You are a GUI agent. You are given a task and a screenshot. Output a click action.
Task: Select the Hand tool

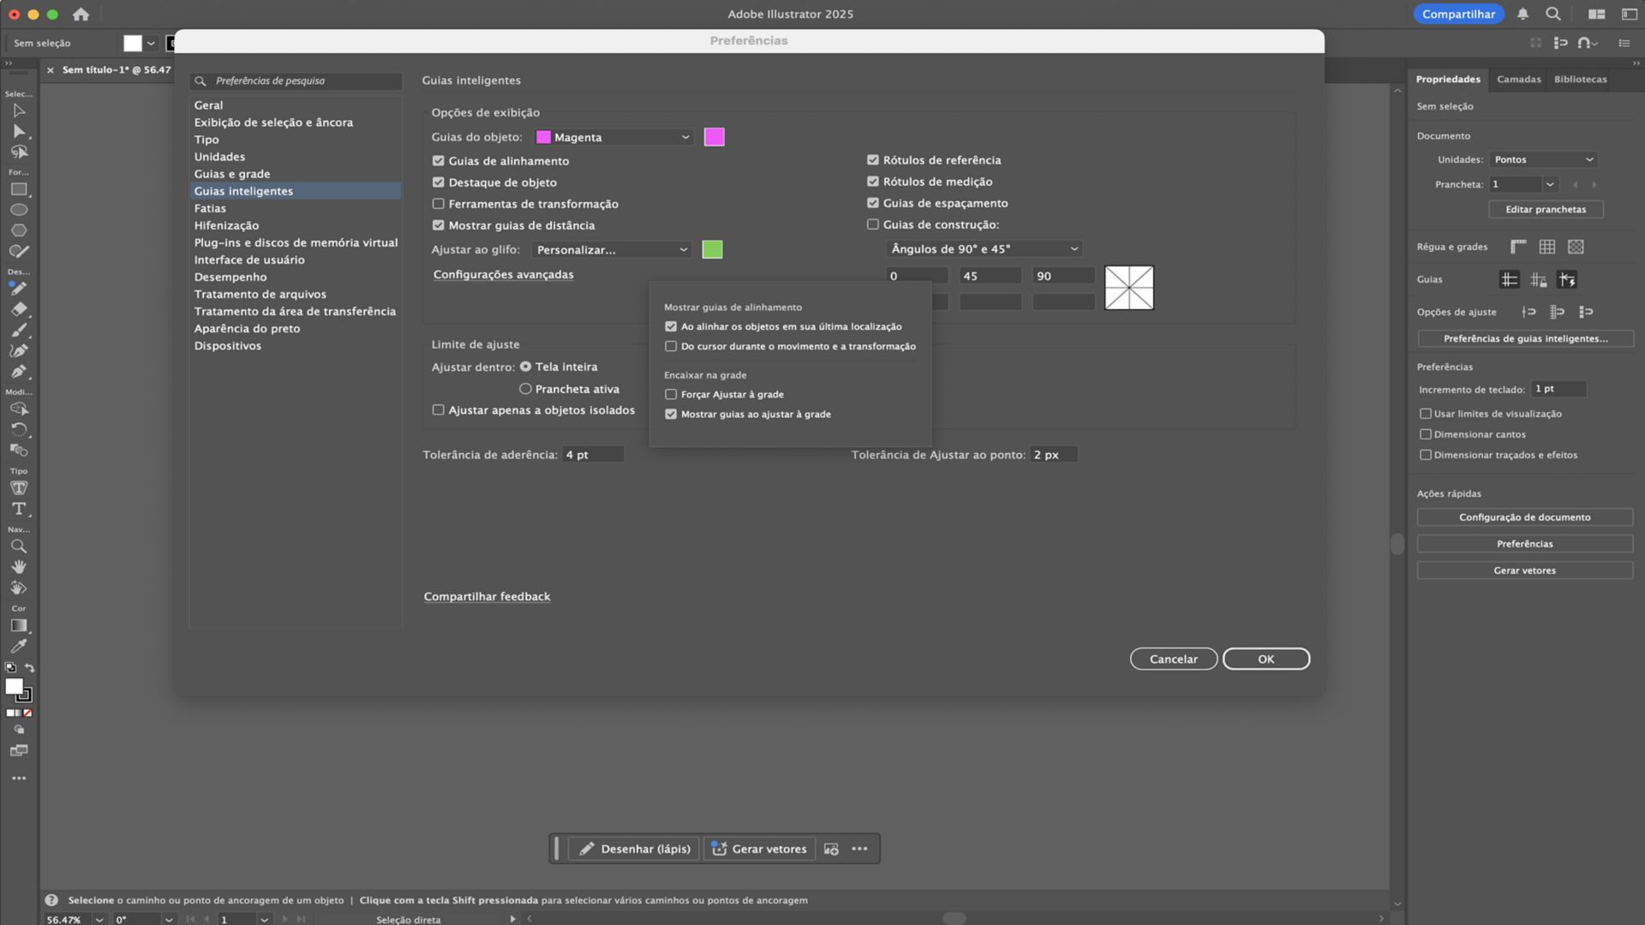click(x=18, y=567)
